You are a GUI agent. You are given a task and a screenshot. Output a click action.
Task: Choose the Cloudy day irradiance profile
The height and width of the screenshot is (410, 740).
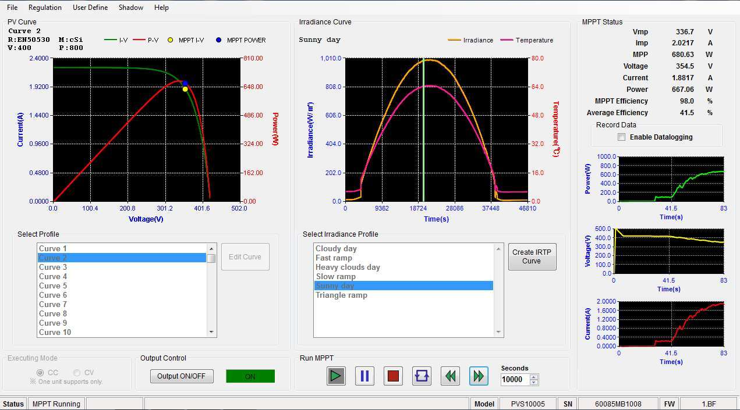403,249
